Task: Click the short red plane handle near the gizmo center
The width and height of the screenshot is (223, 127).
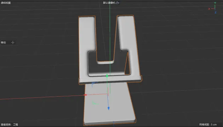Action: 108,92
